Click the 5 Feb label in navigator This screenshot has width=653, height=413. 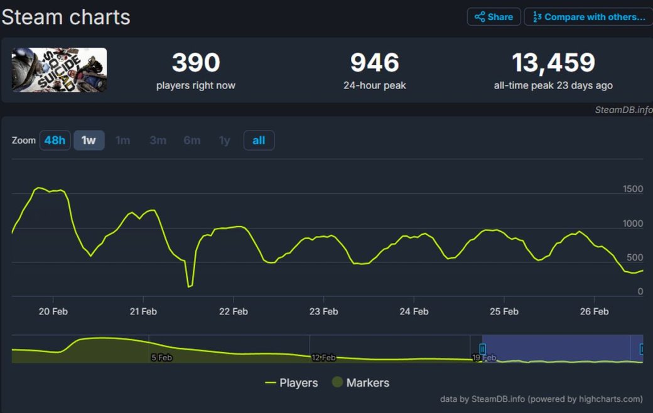161,358
